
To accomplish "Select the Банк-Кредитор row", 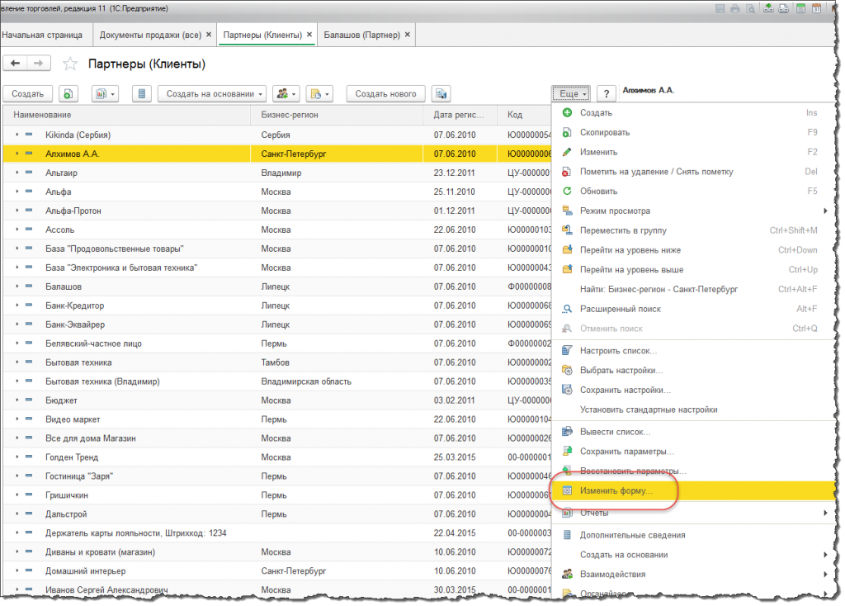I will pos(277,305).
